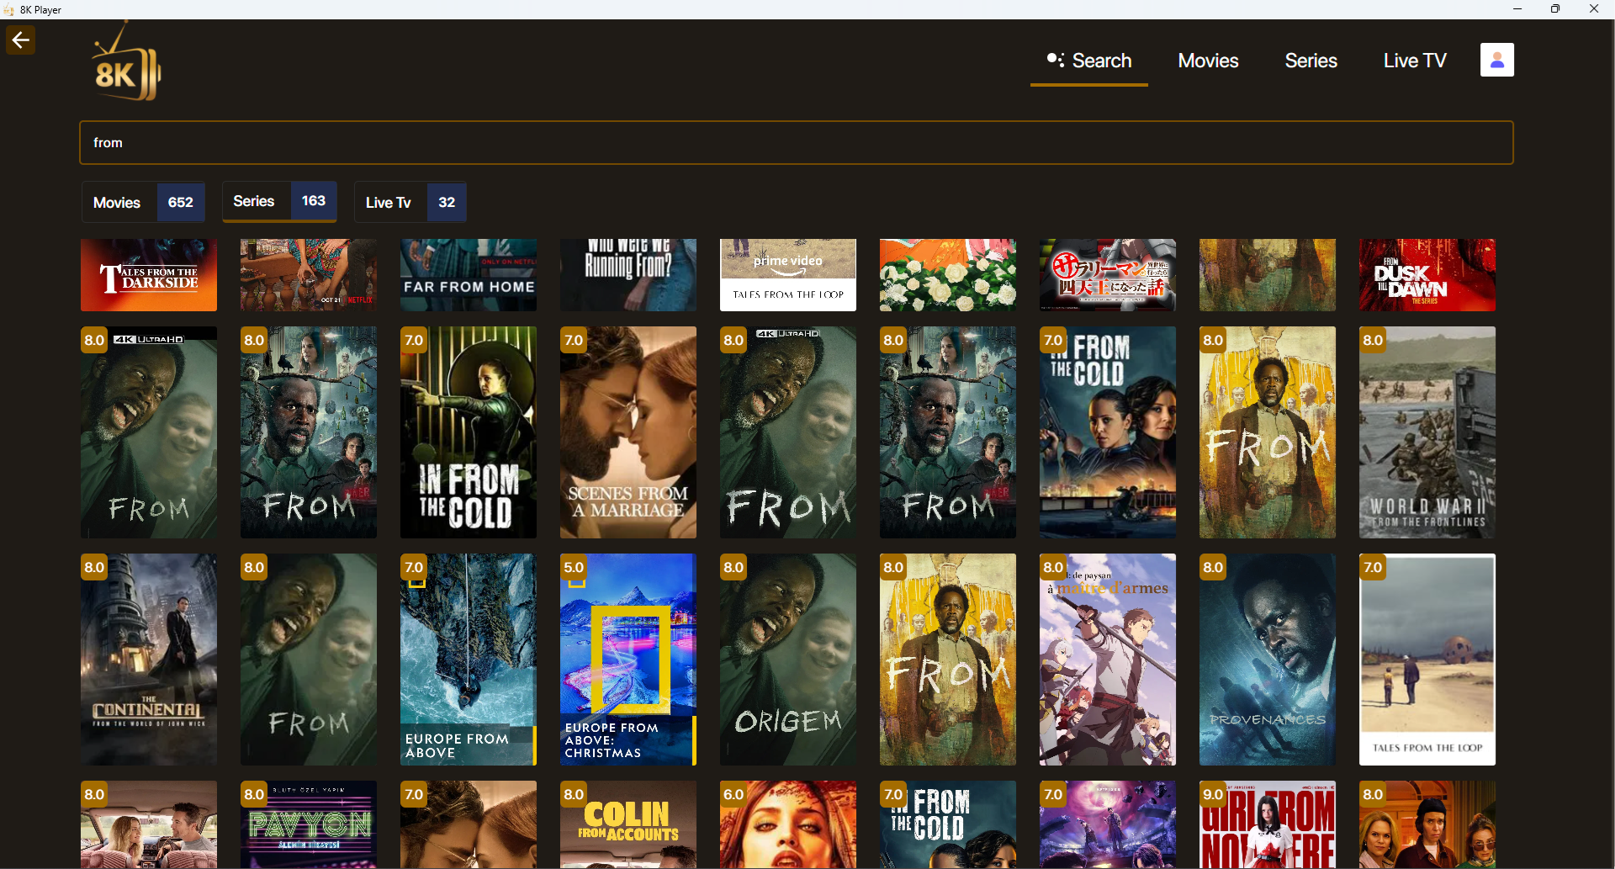Open the From poster beside The Continental
Screen dimensions: 1615x869
tap(309, 660)
